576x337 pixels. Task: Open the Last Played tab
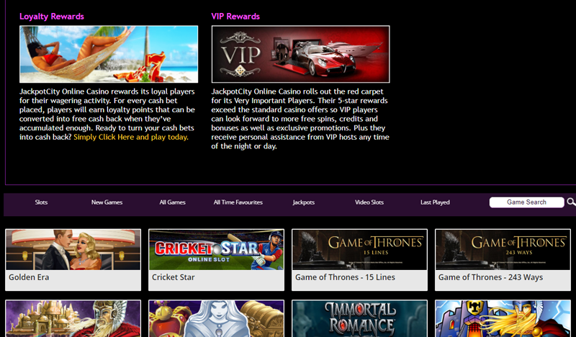[x=435, y=202]
